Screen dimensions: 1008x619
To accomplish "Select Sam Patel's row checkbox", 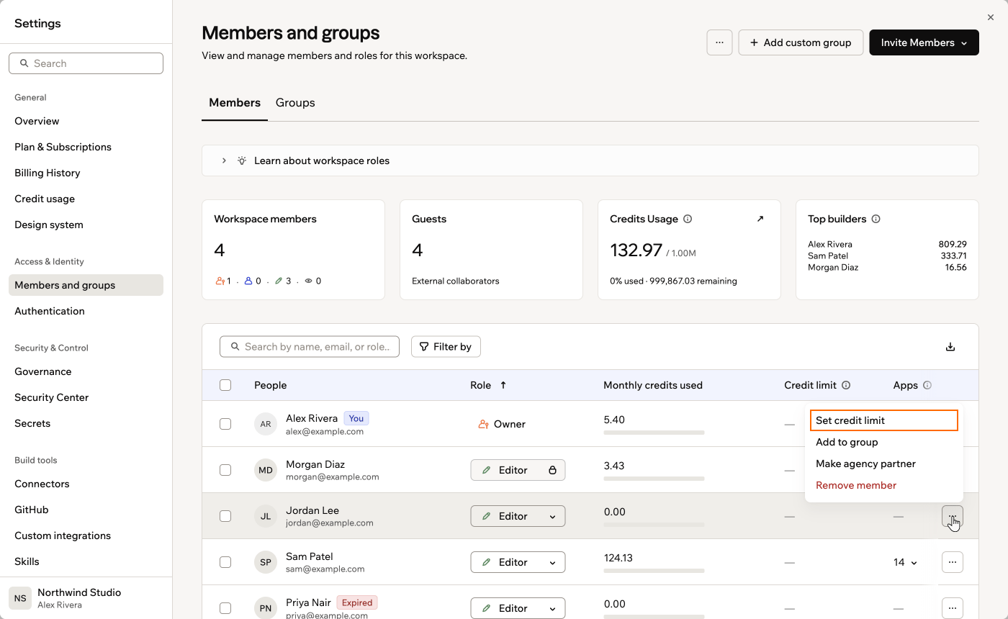I will [225, 562].
